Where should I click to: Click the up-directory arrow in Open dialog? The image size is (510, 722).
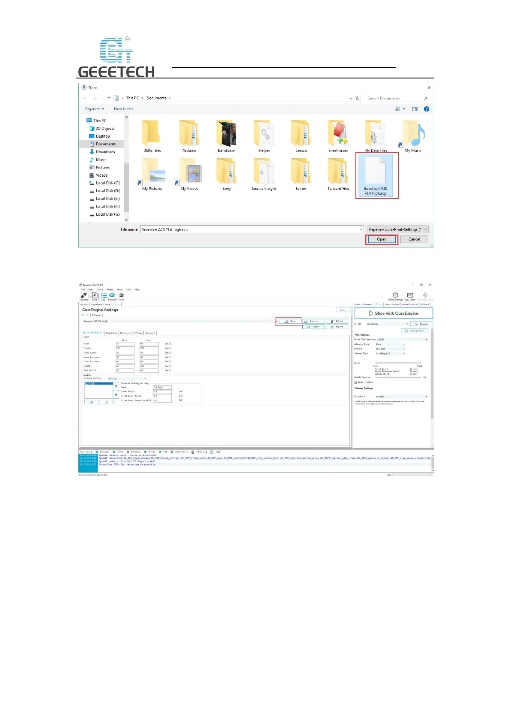pyautogui.click(x=109, y=98)
